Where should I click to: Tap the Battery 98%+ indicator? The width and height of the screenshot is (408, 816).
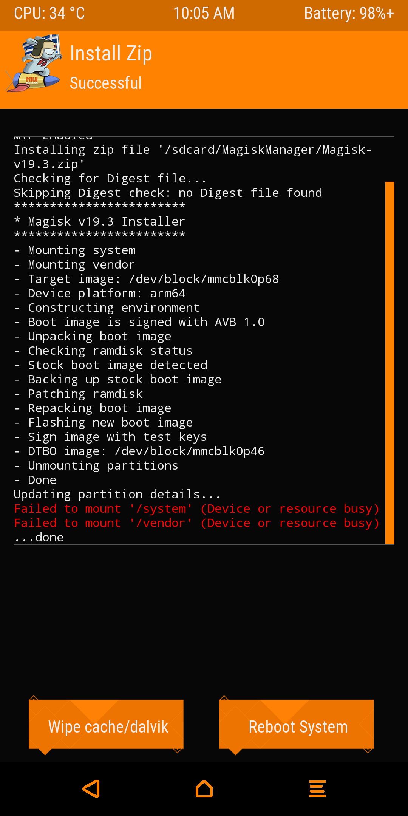tap(349, 14)
